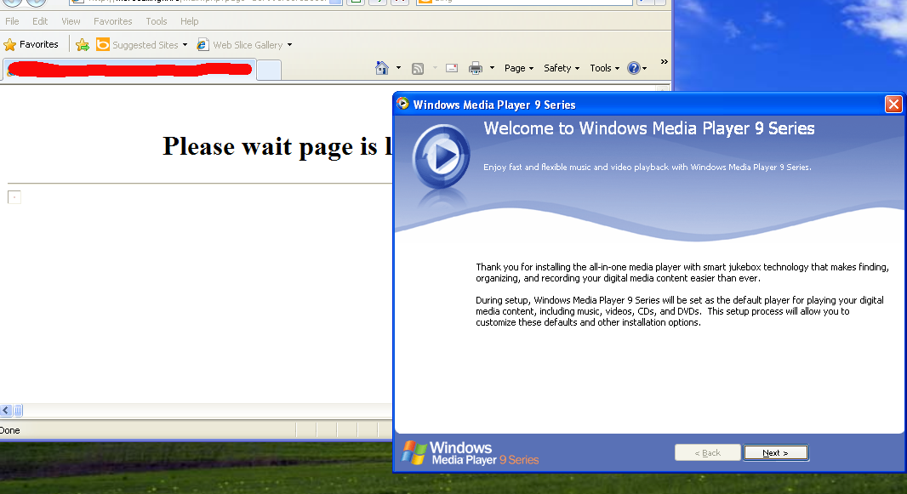Click the horizontal scrollbar left arrow
907x494 pixels.
pyautogui.click(x=6, y=410)
